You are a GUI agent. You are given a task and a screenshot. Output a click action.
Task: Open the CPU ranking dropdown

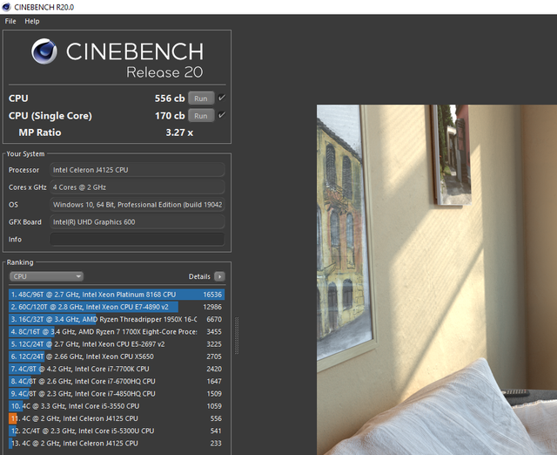[46, 276]
